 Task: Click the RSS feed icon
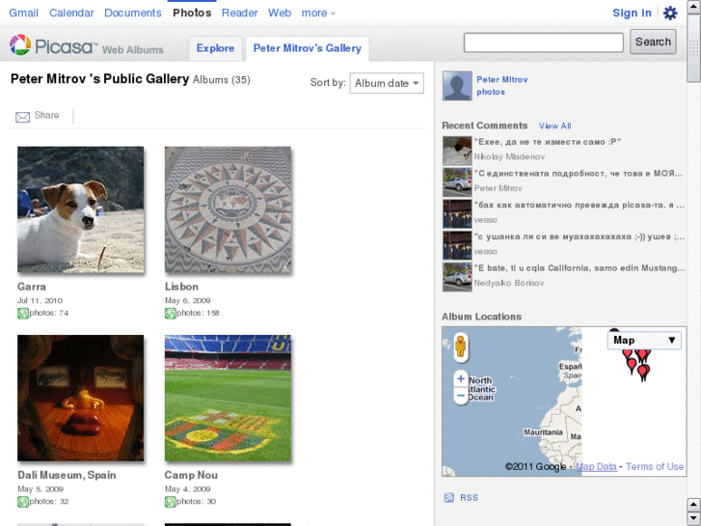[x=448, y=498]
